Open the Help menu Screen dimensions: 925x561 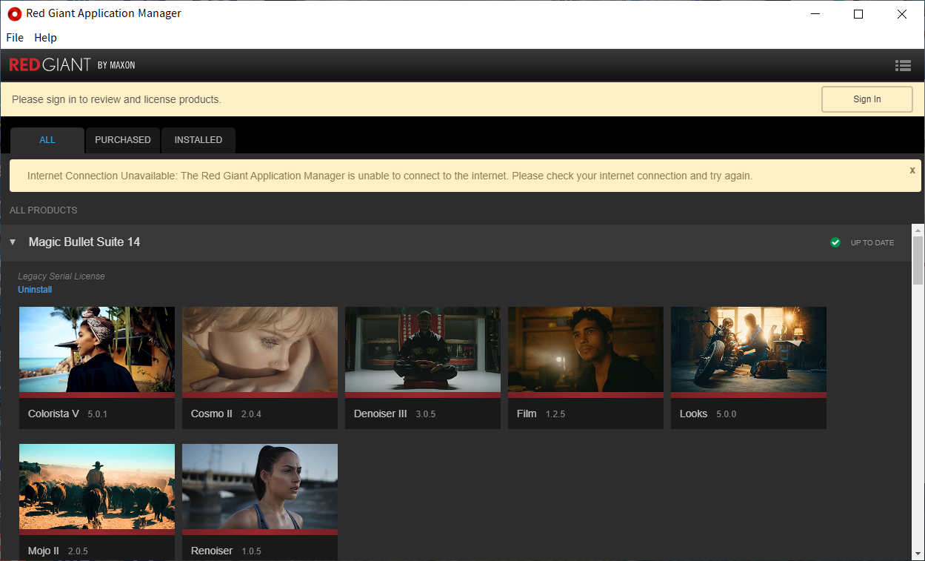45,38
